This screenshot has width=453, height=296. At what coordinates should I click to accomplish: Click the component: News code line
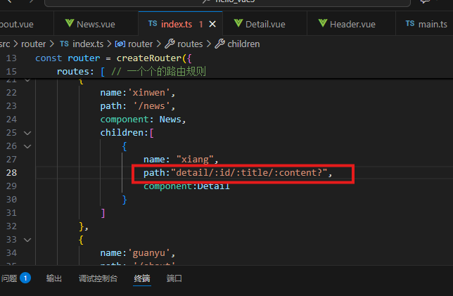click(x=143, y=120)
